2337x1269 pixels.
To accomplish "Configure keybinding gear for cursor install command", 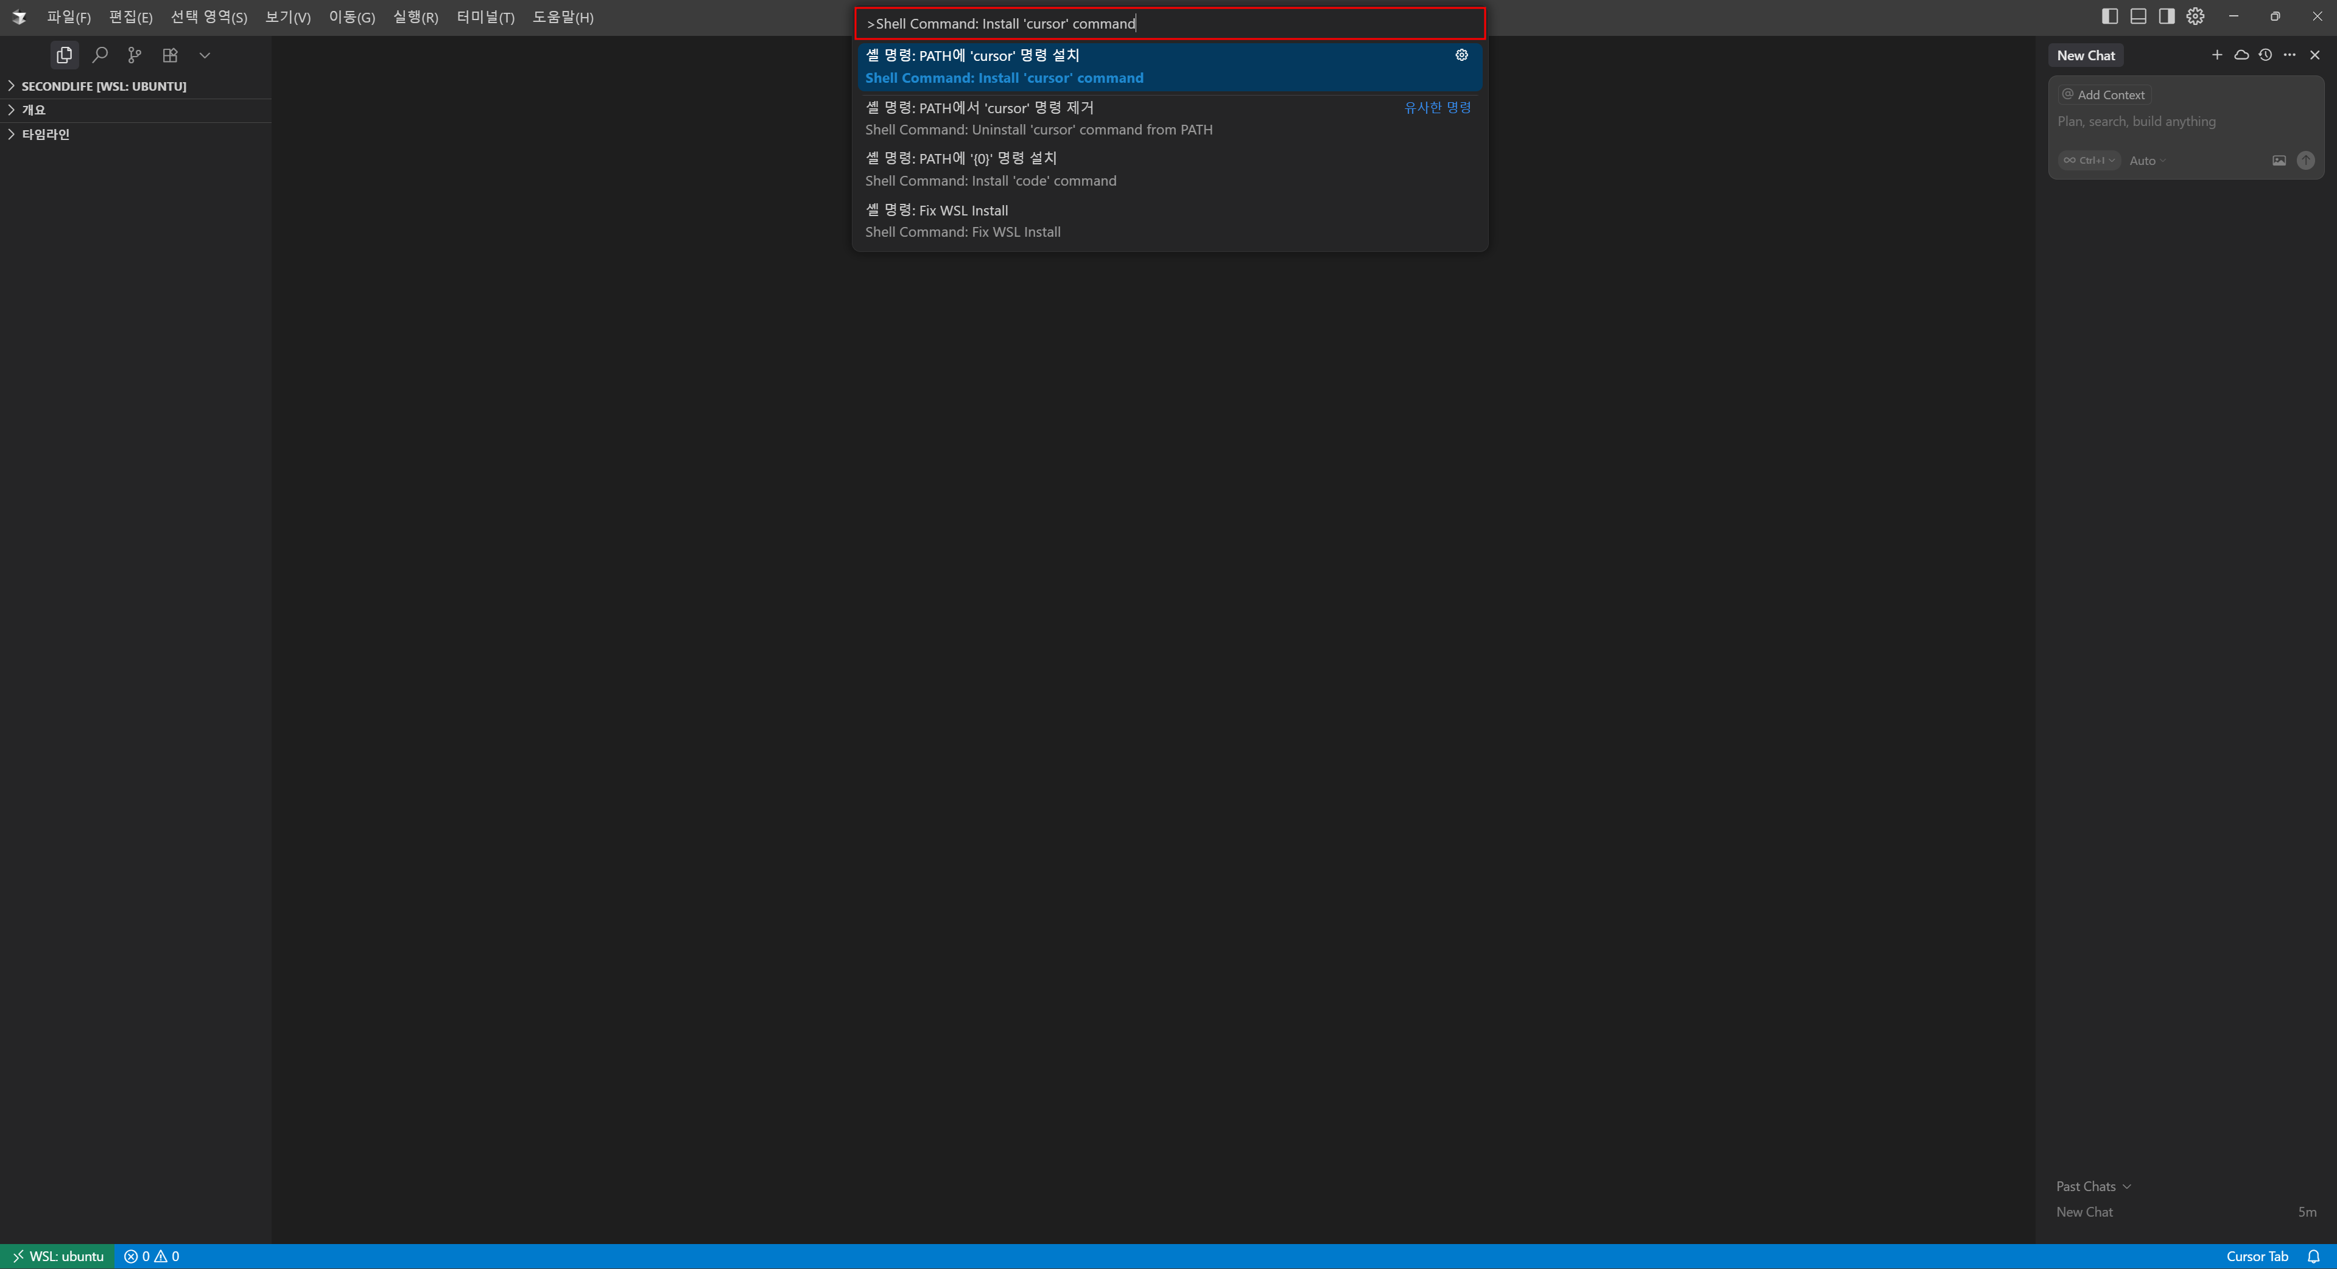I will [1461, 55].
